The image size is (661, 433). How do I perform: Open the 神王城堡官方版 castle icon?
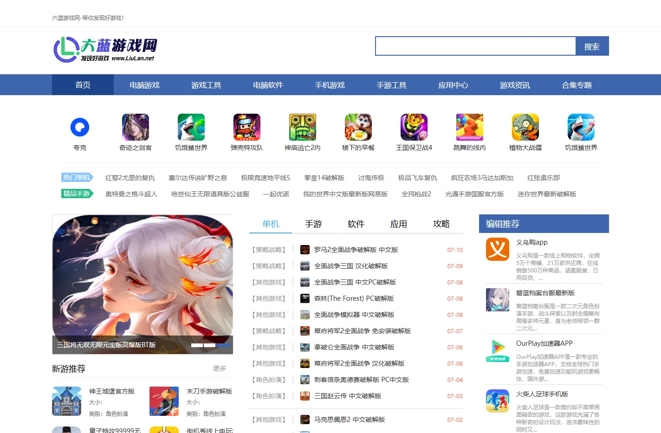(67, 401)
